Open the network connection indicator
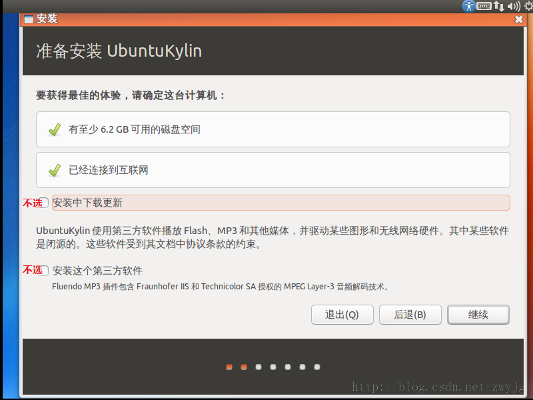 499,6
